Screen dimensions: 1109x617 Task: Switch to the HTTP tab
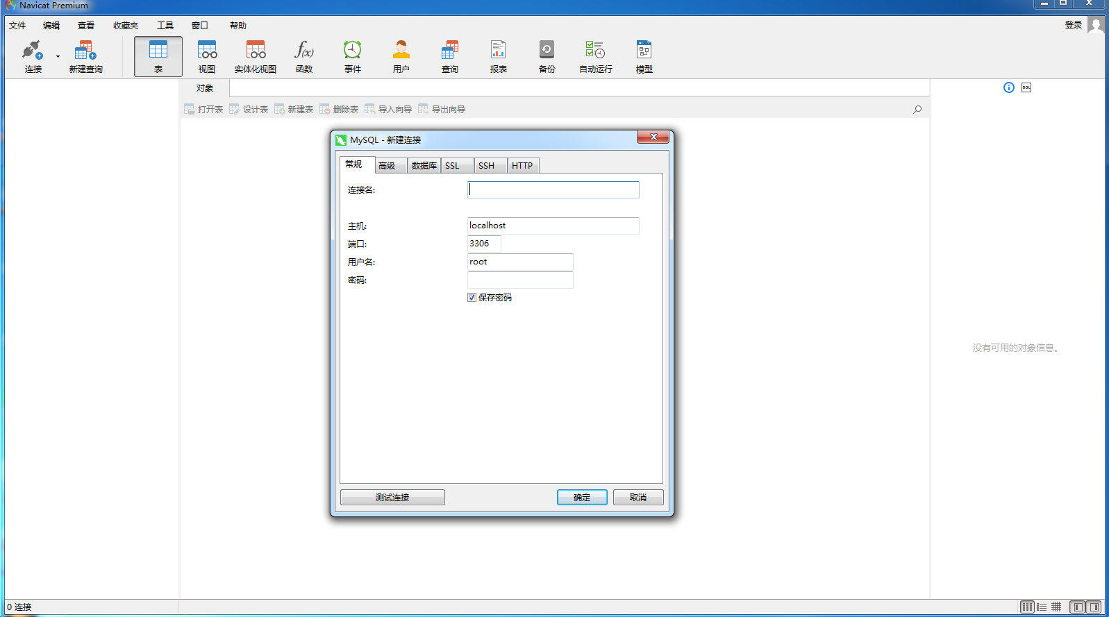point(523,166)
